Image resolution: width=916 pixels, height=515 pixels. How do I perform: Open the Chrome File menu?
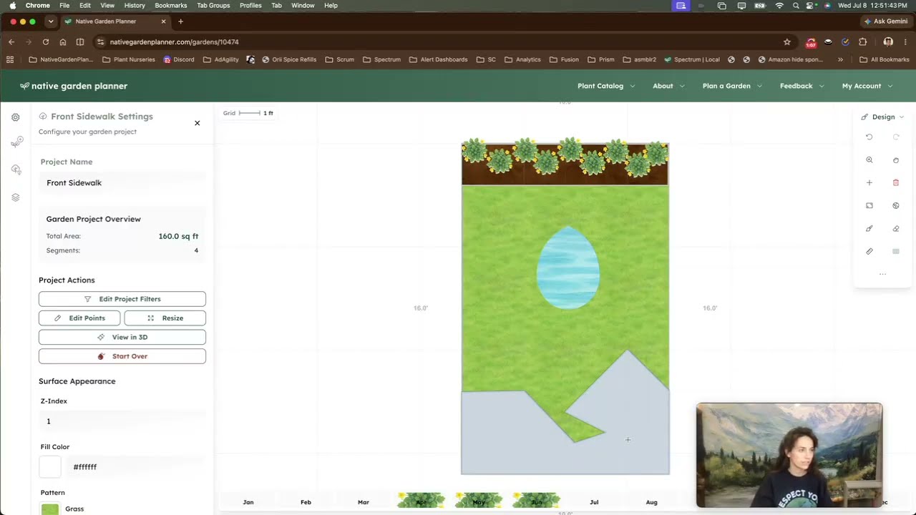tap(64, 5)
